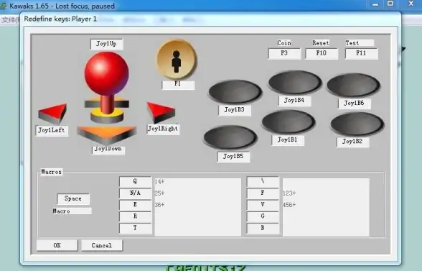Click the oval button above Joy1B1
Image resolution: width=422 pixels, height=271 pixels.
[289, 122]
